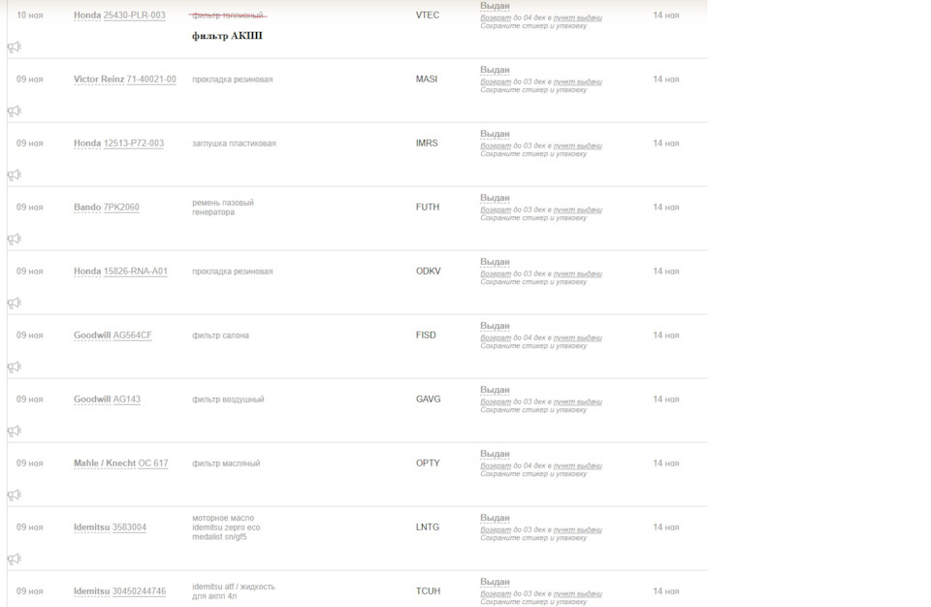Click Возврат link in the FUTH row
This screenshot has width=931, height=607.
point(496,210)
